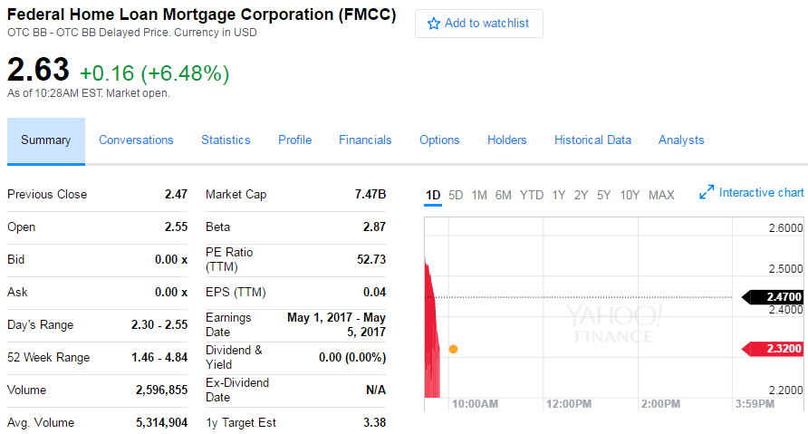Open the Summary tab
The width and height of the screenshot is (808, 434).
tap(46, 140)
